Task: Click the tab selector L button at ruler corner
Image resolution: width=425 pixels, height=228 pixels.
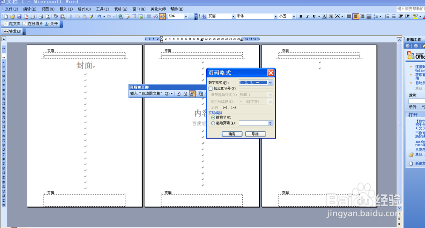Action: pyautogui.click(x=3, y=39)
